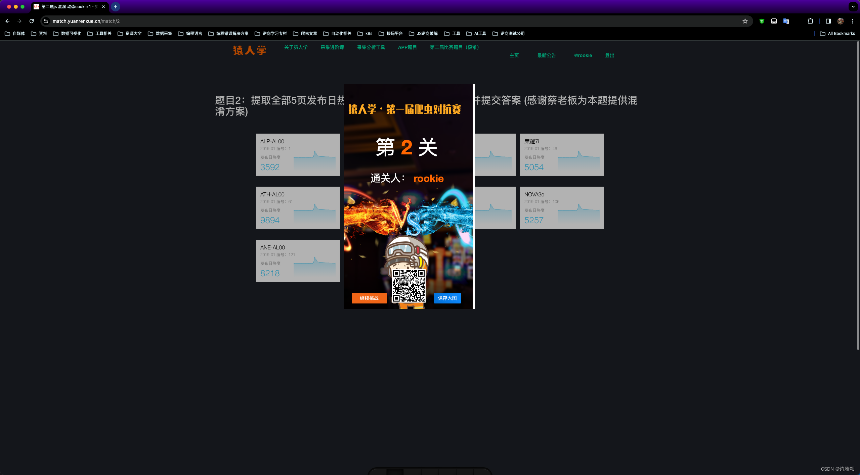Reload the current page
860x475 pixels.
coord(32,21)
